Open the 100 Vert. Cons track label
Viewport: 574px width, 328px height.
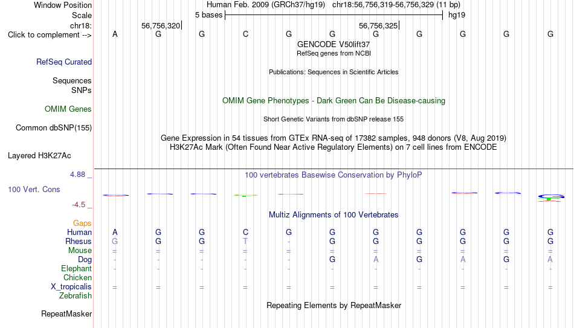[34, 189]
